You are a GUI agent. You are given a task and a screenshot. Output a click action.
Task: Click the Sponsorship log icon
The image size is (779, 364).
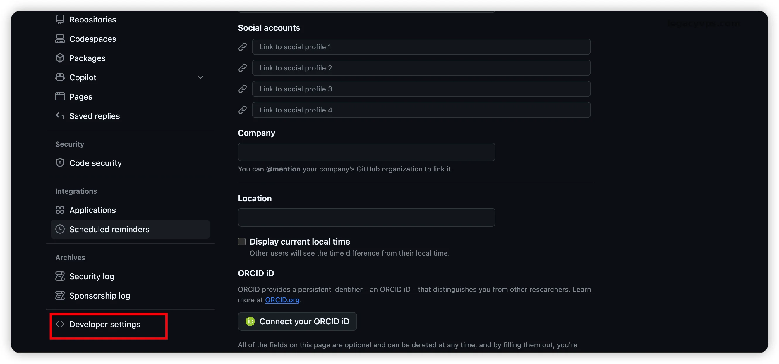60,295
